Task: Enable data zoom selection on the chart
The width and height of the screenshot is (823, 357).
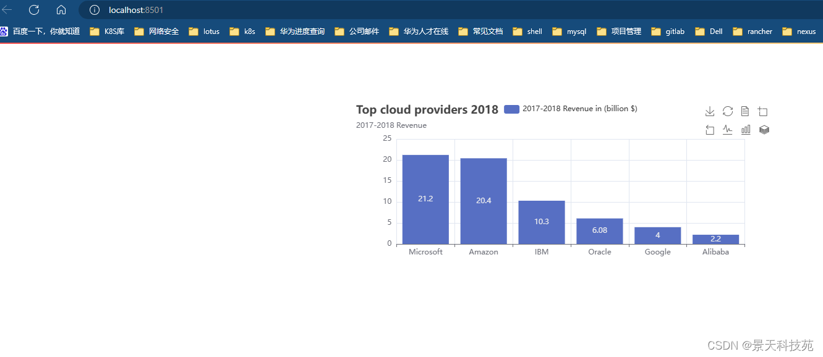Action: point(762,111)
